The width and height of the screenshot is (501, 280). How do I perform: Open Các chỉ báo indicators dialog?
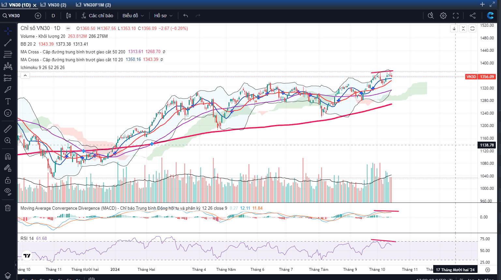[x=97, y=16]
